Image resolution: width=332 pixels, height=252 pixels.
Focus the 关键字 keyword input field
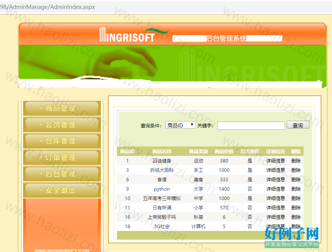click(x=251, y=125)
